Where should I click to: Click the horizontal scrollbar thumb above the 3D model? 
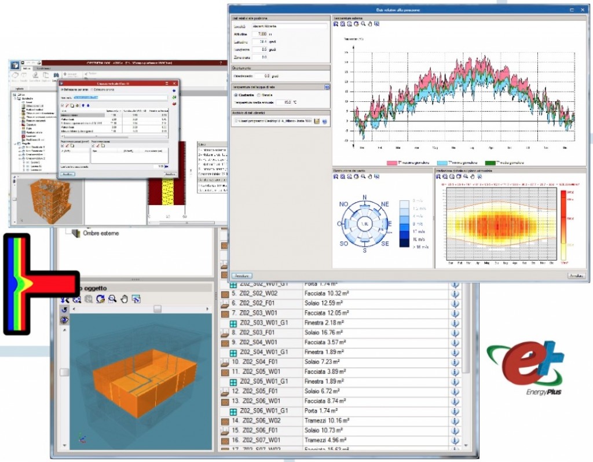tap(157, 310)
